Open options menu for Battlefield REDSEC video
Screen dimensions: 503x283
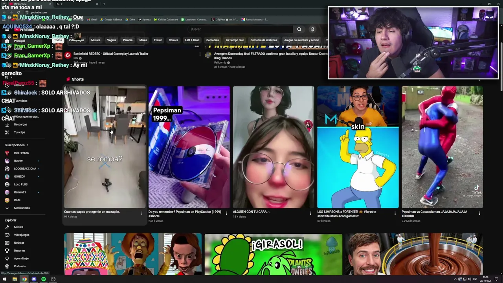[x=200, y=54]
